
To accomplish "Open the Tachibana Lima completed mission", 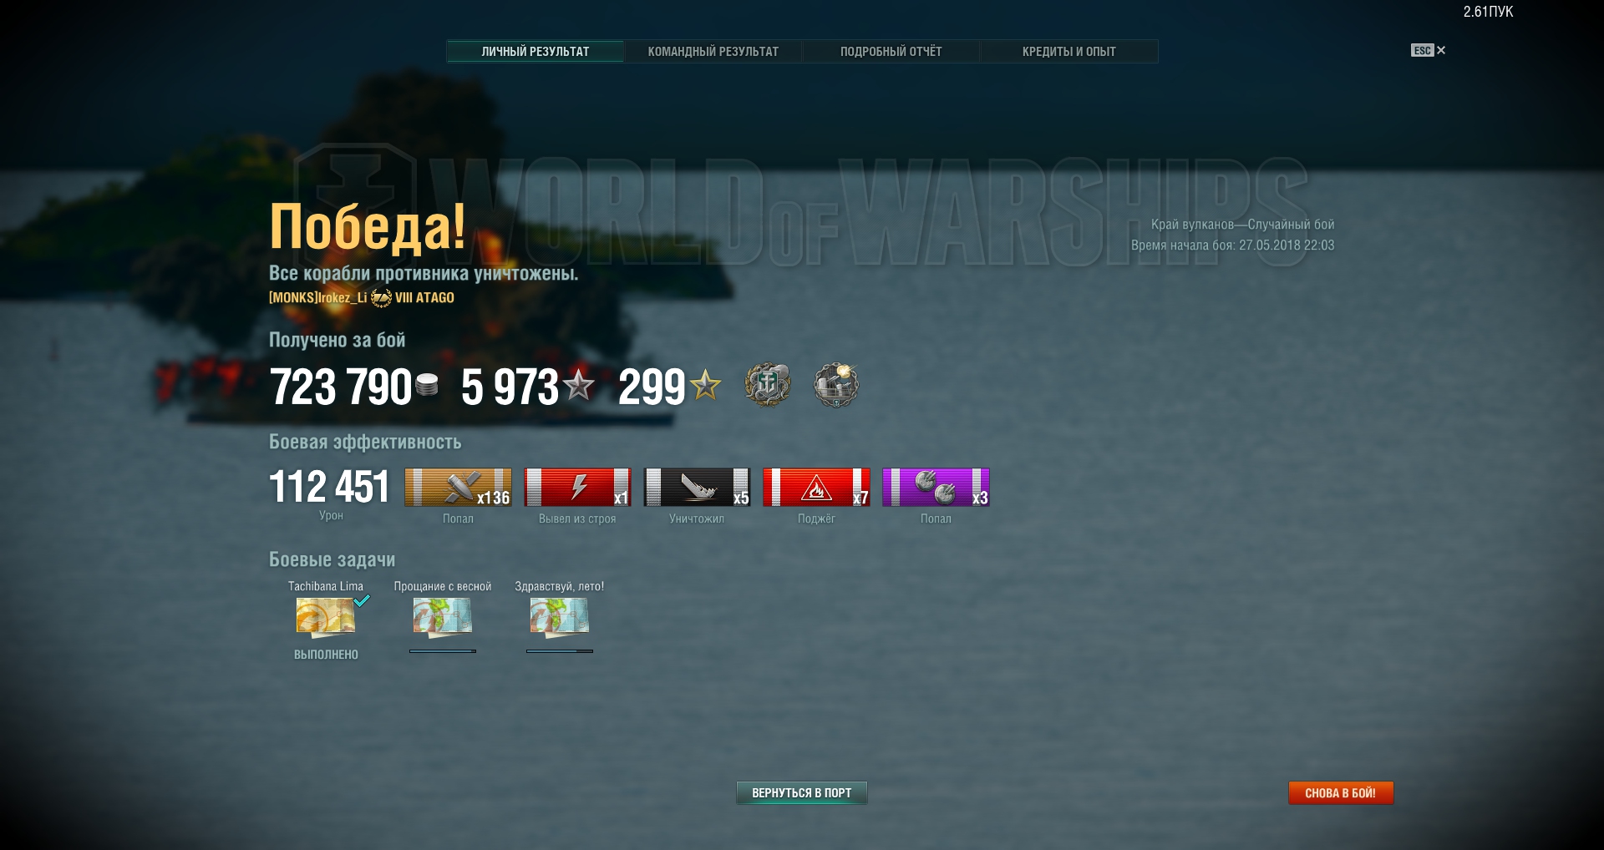I will [326, 617].
